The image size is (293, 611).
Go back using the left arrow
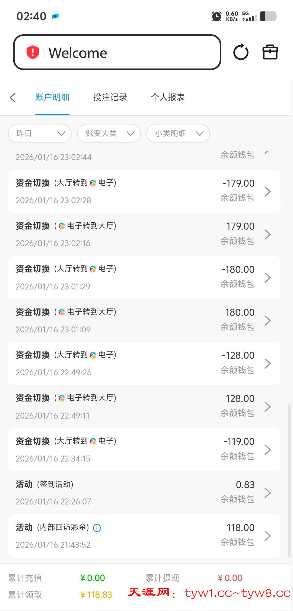pos(13,97)
